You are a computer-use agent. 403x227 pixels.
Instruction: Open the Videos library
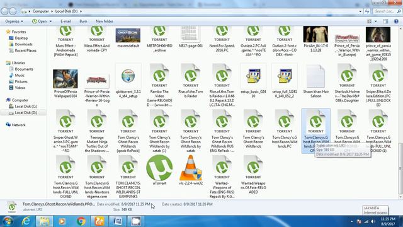click(x=20, y=88)
